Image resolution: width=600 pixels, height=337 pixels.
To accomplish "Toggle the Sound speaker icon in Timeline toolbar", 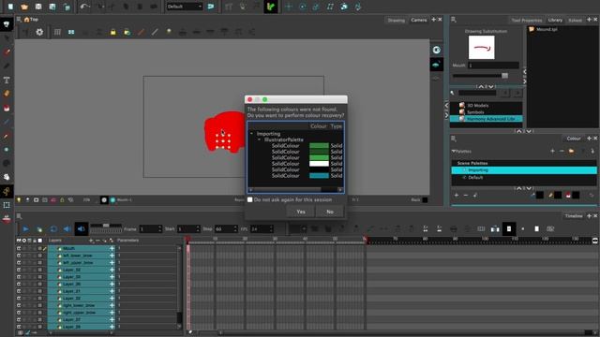I will [x=67, y=228].
